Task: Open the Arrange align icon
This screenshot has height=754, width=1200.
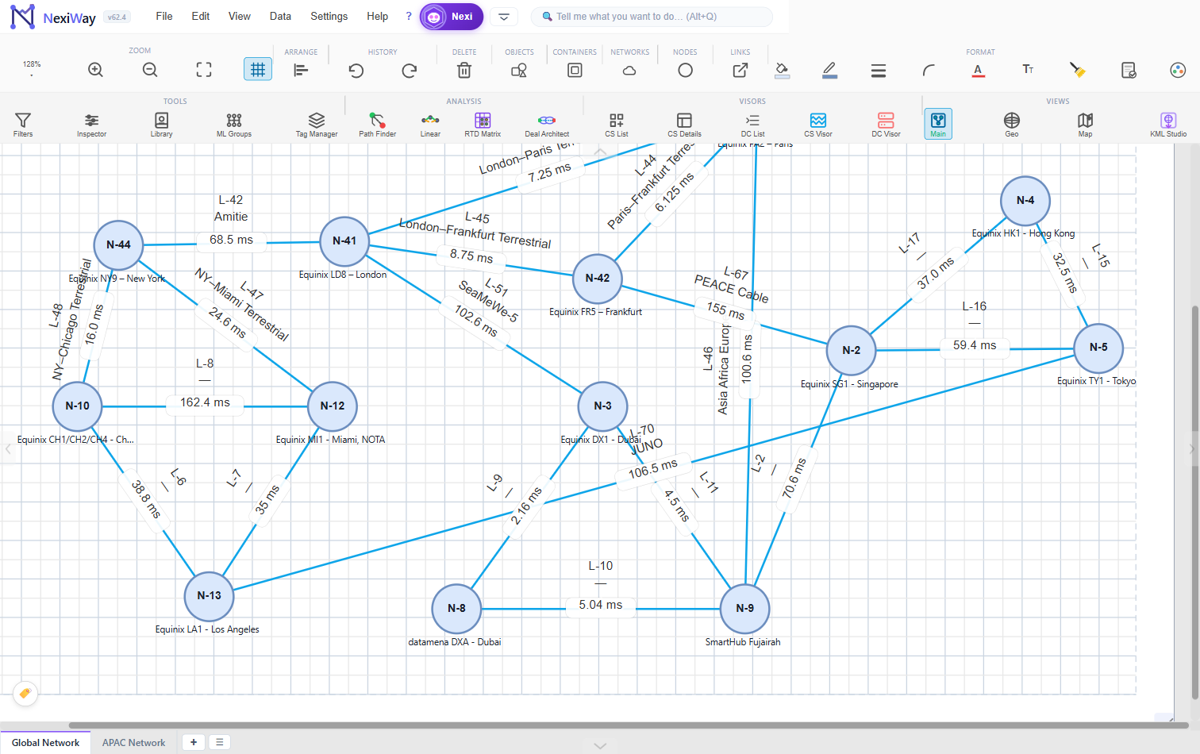Action: 301,70
